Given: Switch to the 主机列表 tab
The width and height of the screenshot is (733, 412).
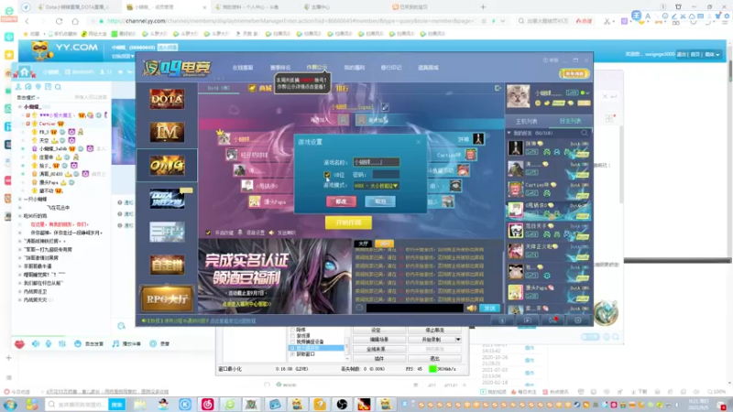Looking at the screenshot, I should tap(526, 122).
